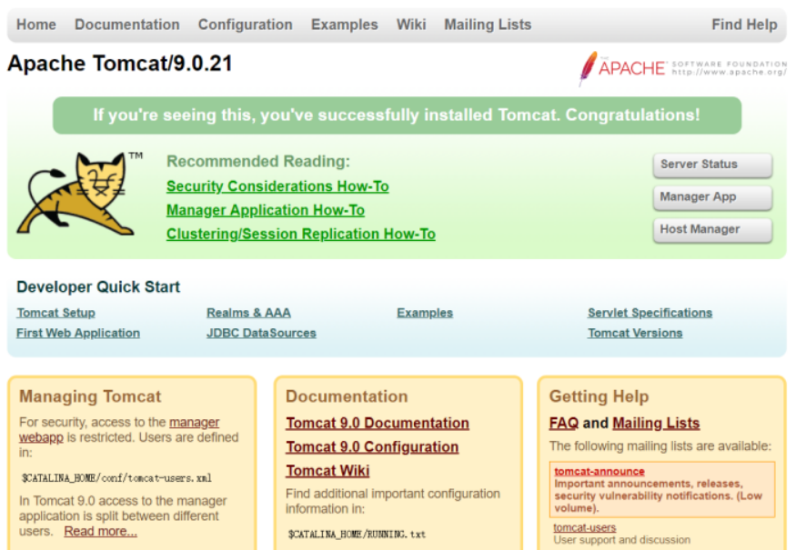The height and width of the screenshot is (550, 796).
Task: Open the JDBC DataSources link
Action: tap(261, 334)
